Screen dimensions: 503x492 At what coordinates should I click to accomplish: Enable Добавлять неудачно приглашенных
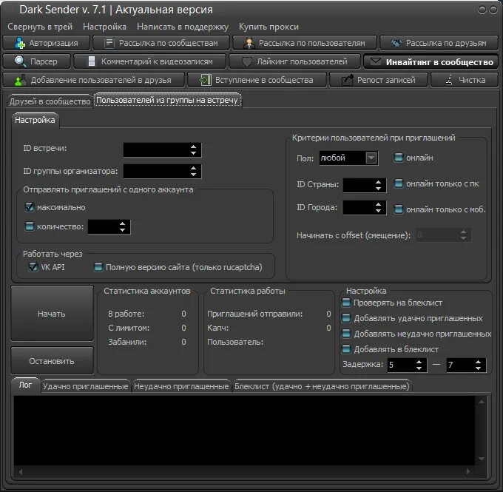tap(346, 334)
